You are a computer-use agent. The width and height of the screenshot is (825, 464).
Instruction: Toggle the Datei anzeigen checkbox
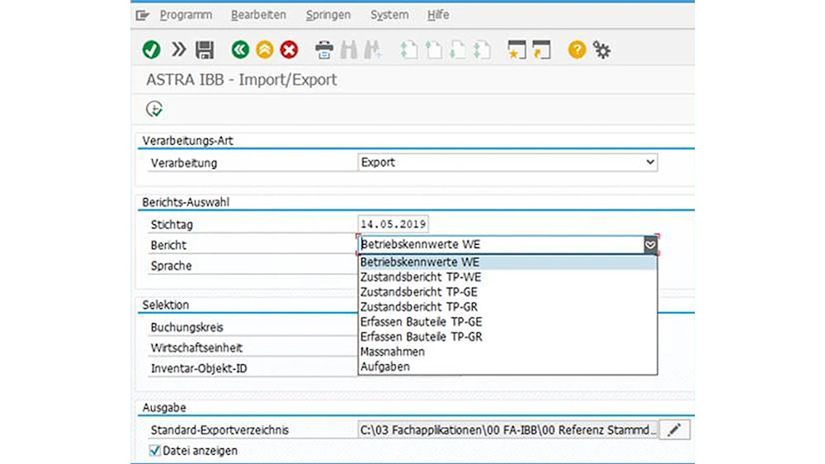[154, 451]
